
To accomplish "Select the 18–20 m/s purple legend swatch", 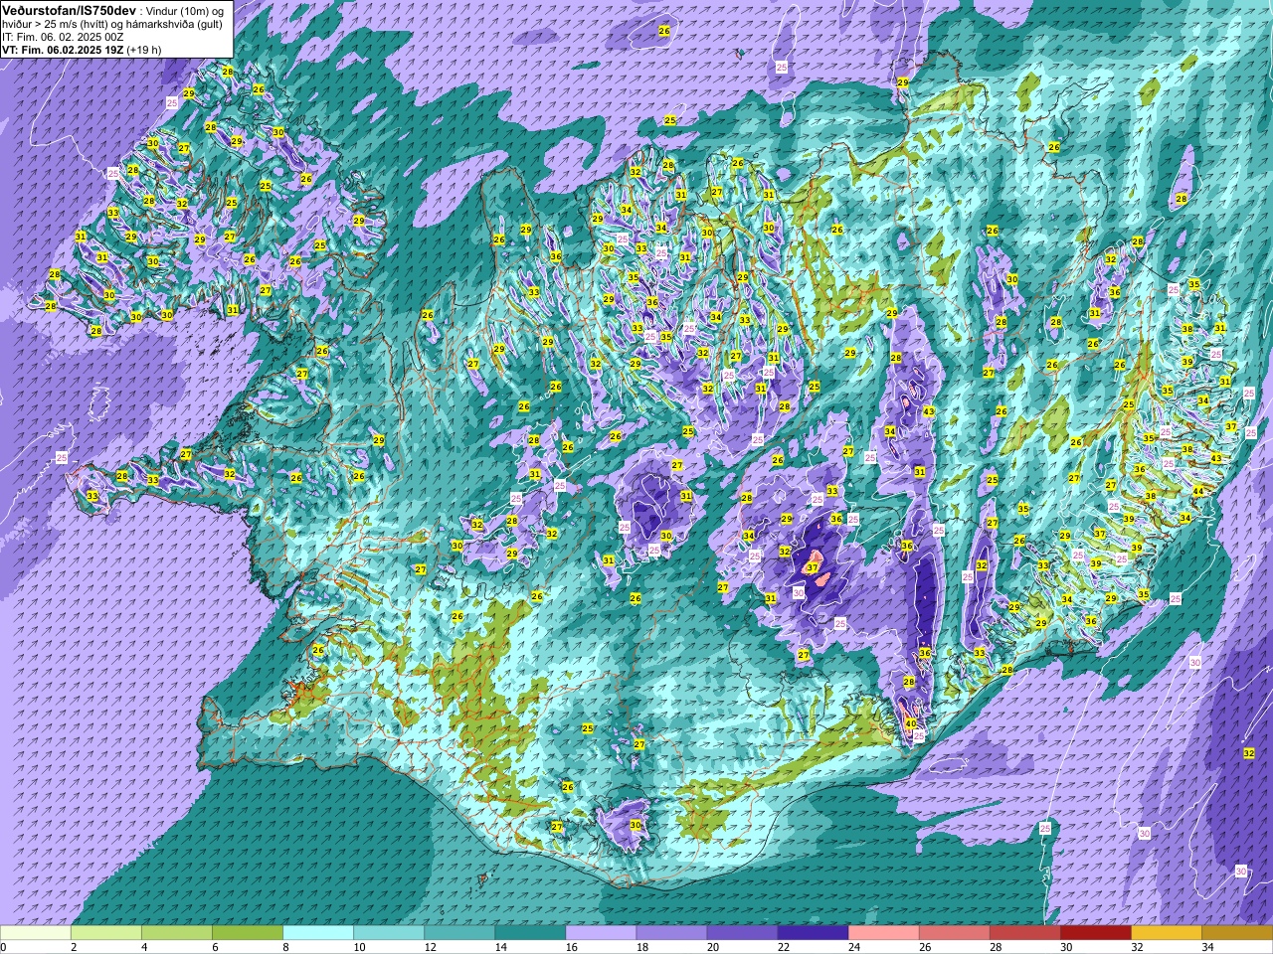I will coord(671,933).
